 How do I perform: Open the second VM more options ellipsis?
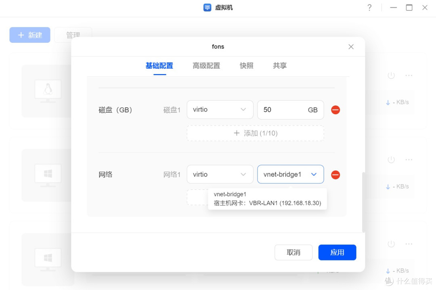tap(409, 160)
